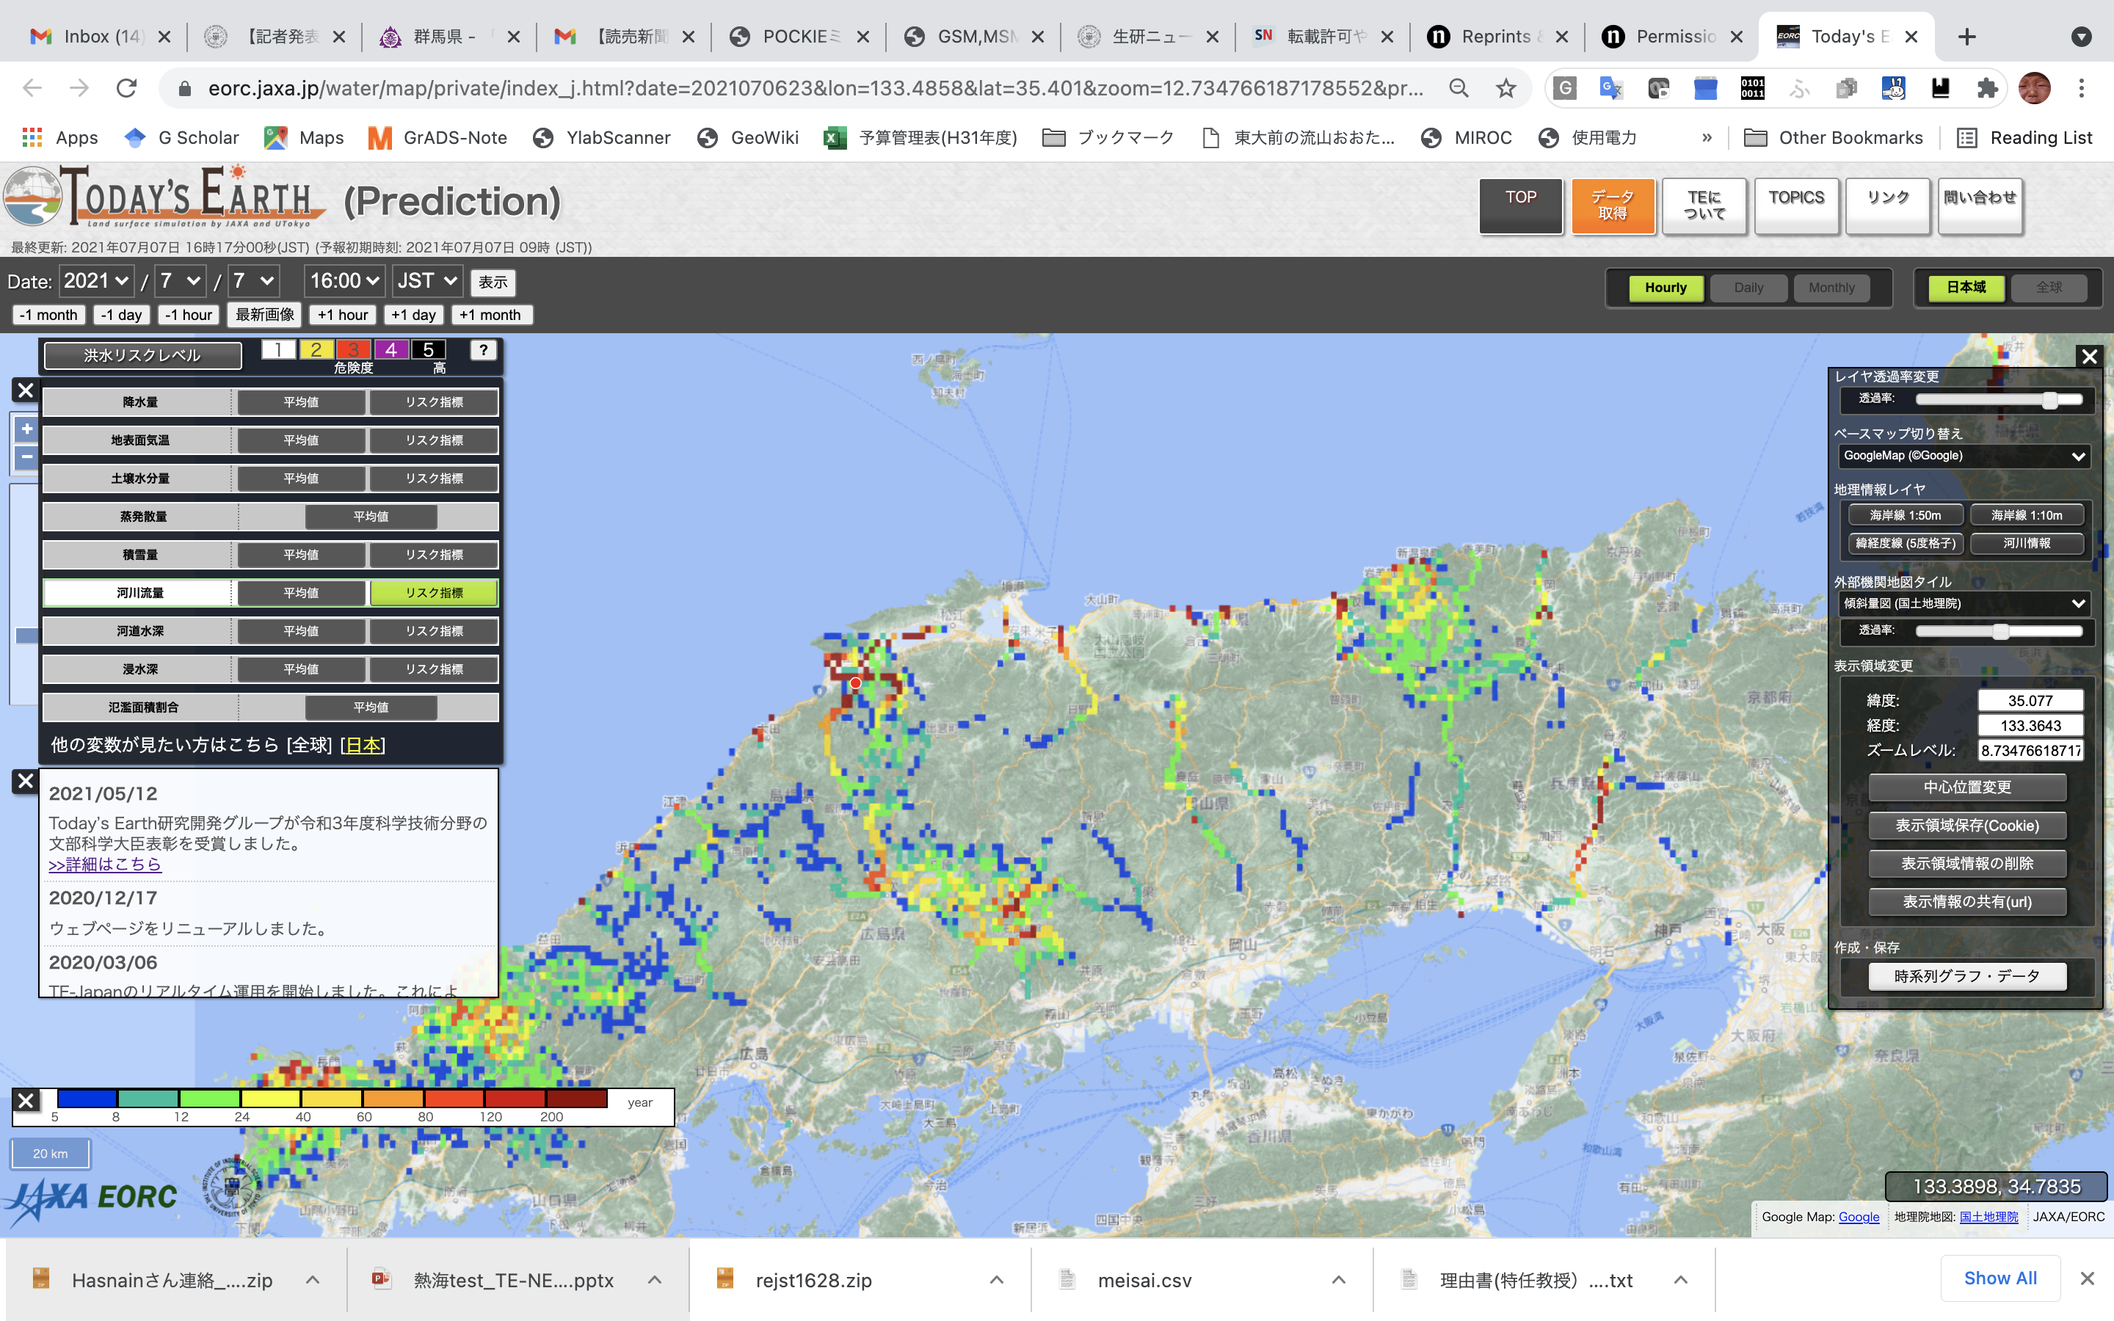Open the Chrome three-dot menu
Image resolution: width=2114 pixels, height=1321 pixels.
pos(2082,87)
